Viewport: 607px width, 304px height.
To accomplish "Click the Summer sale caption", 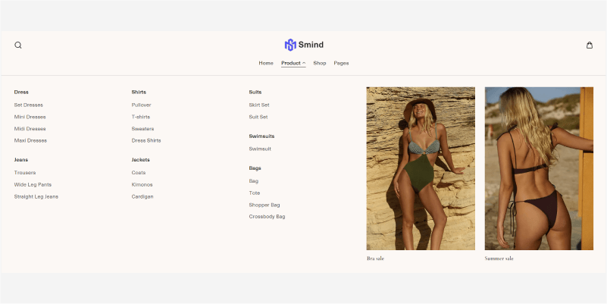I will click(x=499, y=259).
